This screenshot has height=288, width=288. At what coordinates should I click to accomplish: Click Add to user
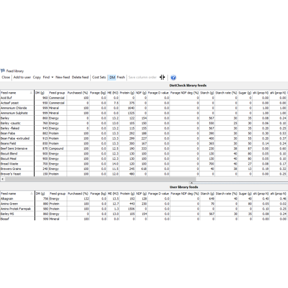[x=22, y=77]
